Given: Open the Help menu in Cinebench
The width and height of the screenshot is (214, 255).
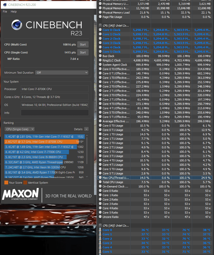Looking at the screenshot, I should 14,12.
